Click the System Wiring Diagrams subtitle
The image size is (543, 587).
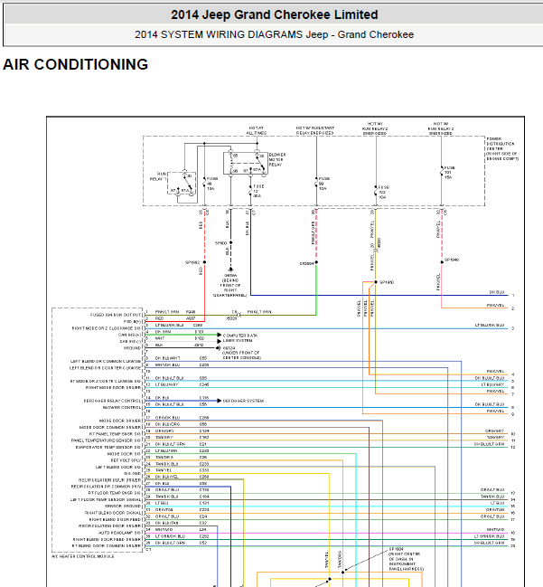275,35
